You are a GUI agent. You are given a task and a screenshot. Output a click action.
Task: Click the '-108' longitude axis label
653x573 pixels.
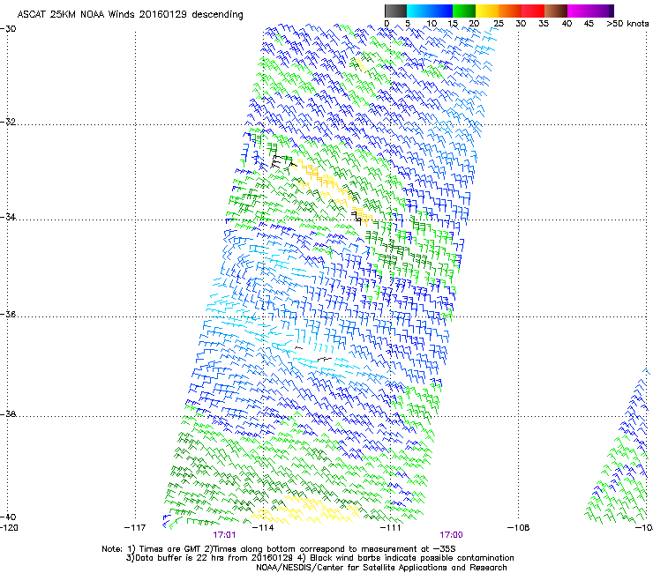pos(519,528)
